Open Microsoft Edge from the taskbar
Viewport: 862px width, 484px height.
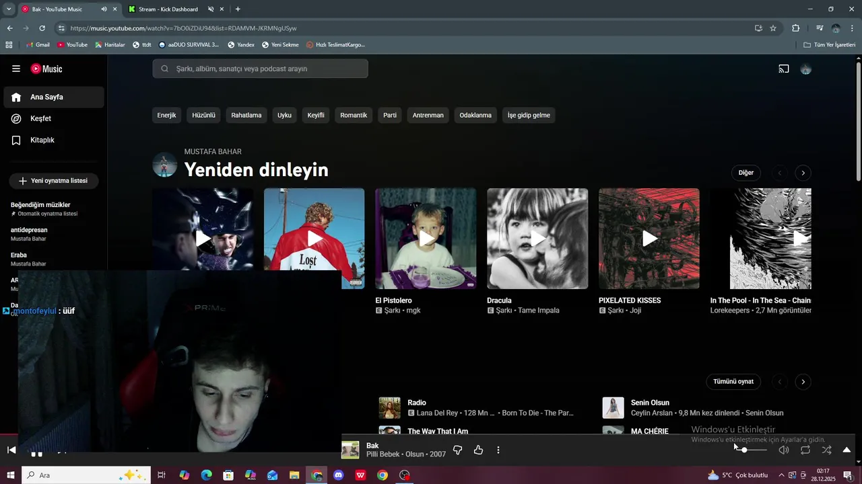(207, 475)
